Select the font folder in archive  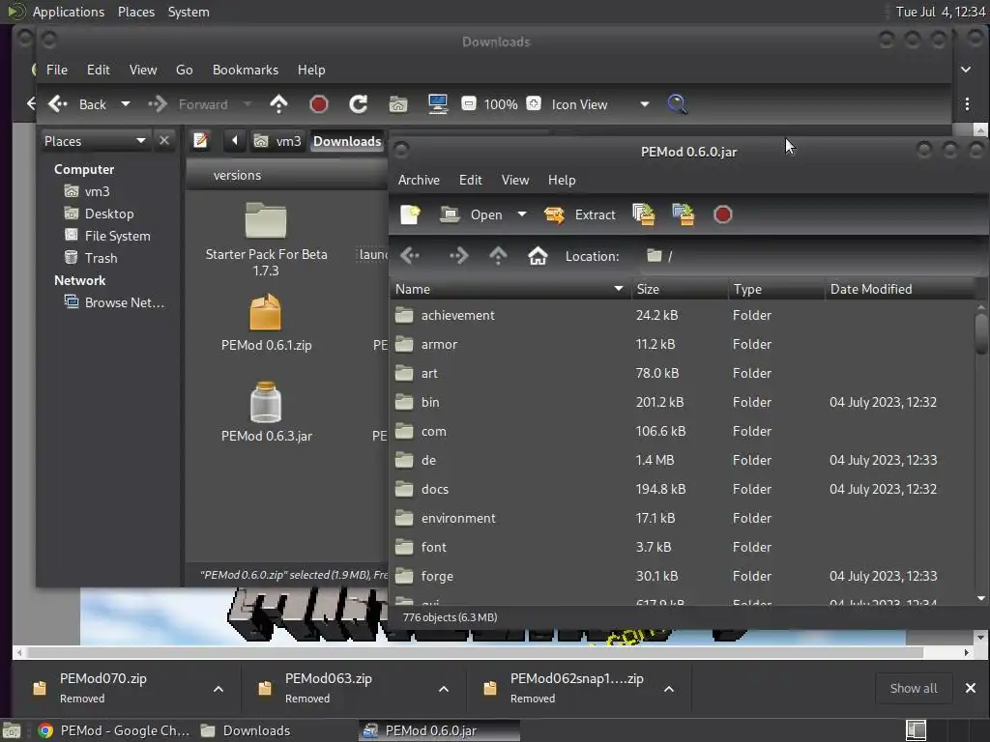pyautogui.click(x=682, y=547)
